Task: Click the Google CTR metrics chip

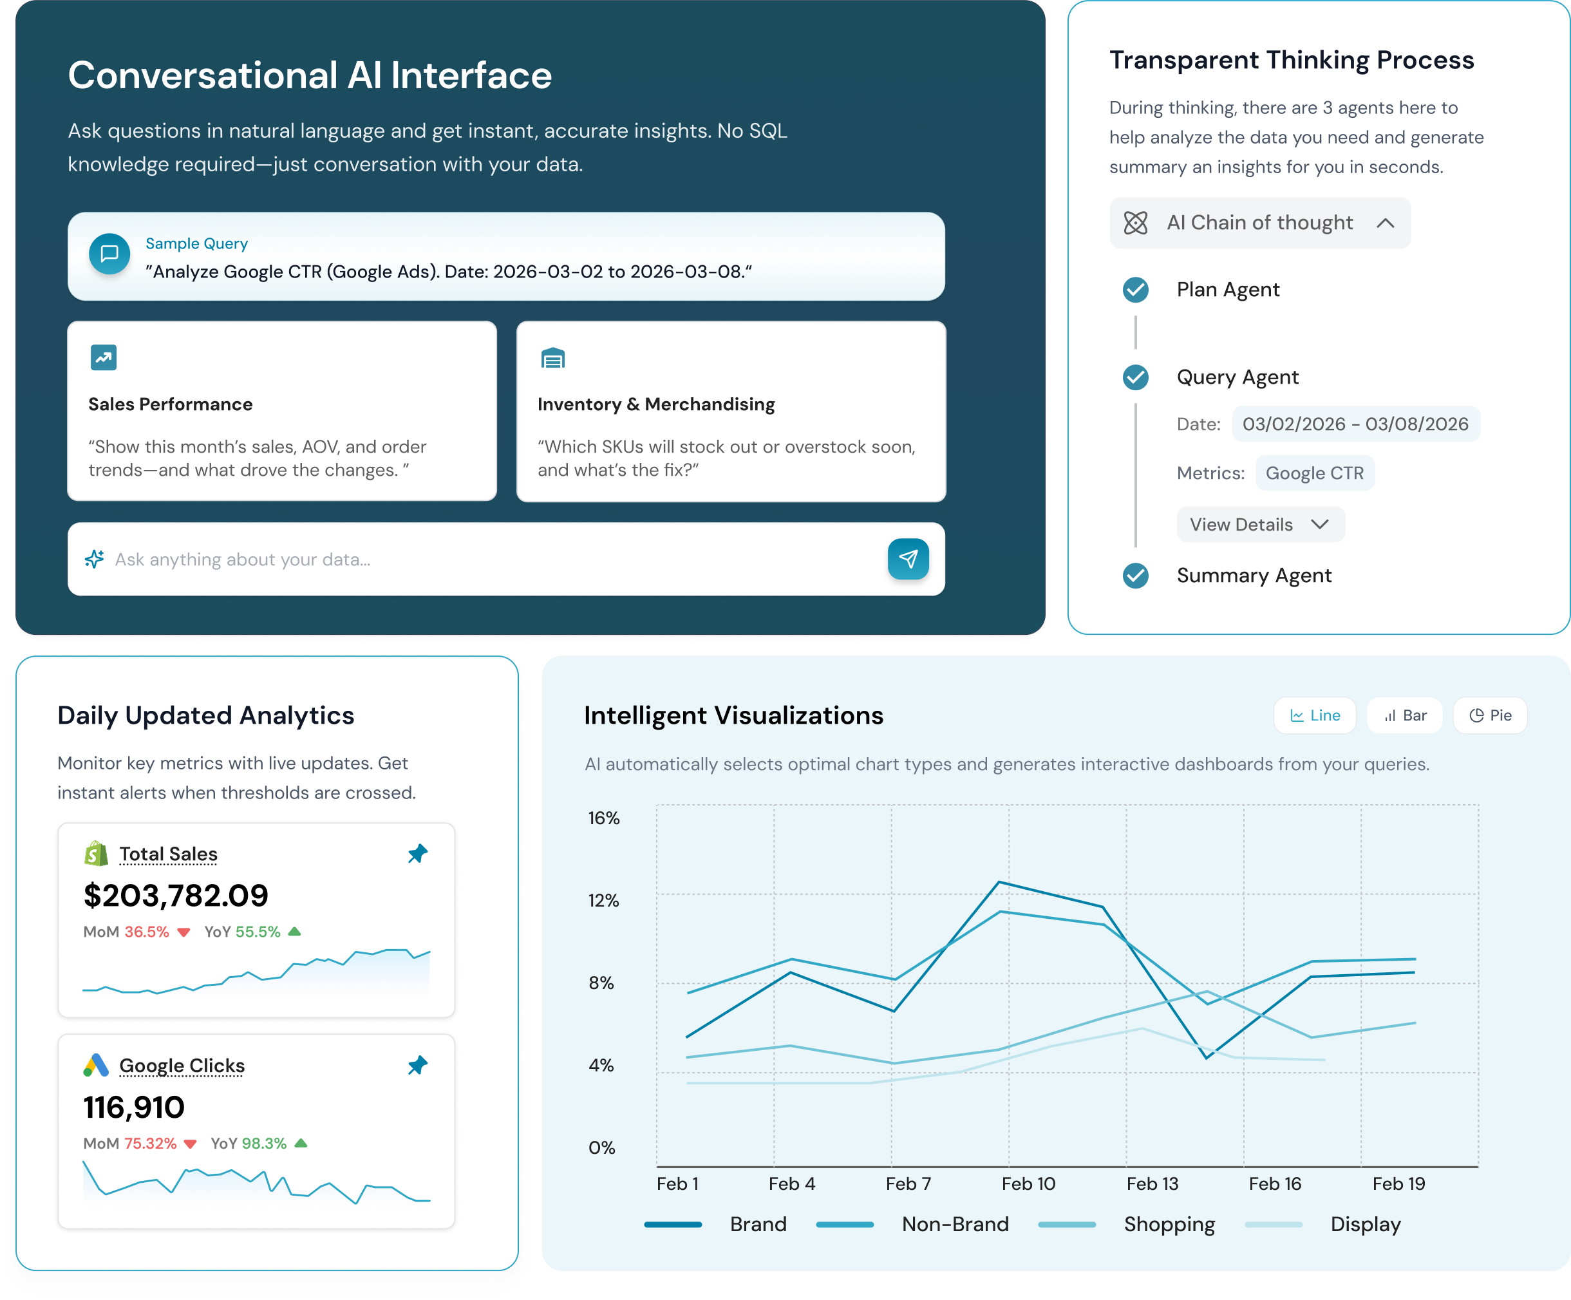Action: (1314, 473)
